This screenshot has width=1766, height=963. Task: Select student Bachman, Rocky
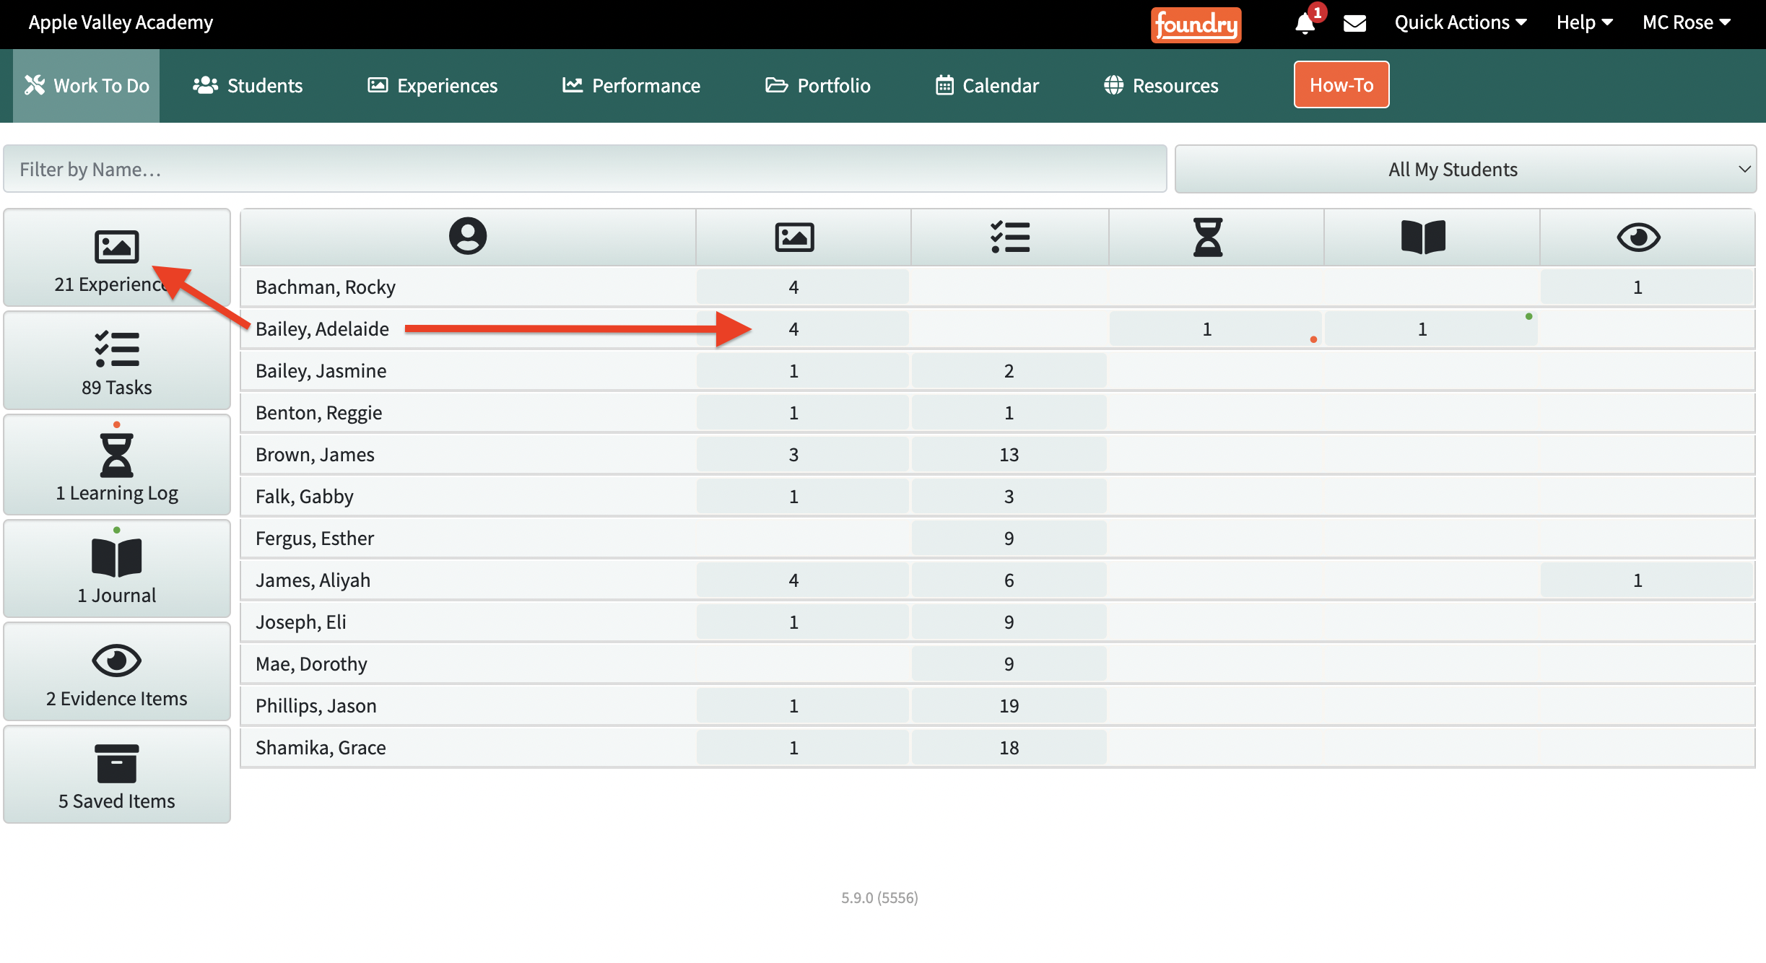(x=326, y=287)
